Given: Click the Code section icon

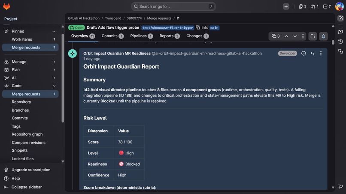Looking at the screenshot, I should (x=6, y=86).
